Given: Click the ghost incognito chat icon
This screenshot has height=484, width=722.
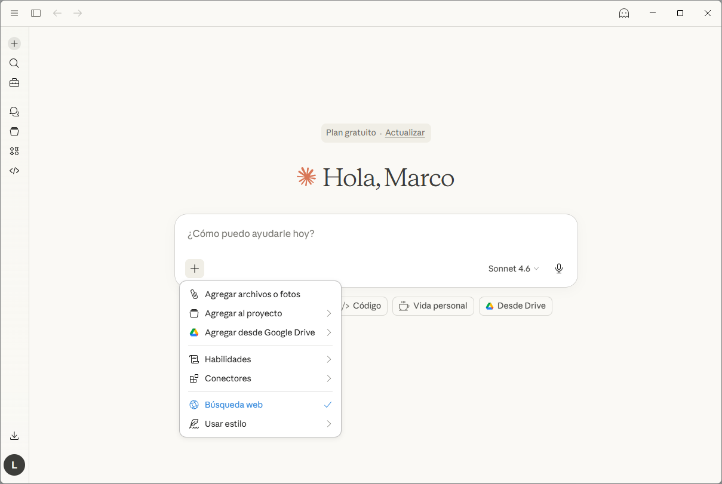Looking at the screenshot, I should tap(624, 13).
